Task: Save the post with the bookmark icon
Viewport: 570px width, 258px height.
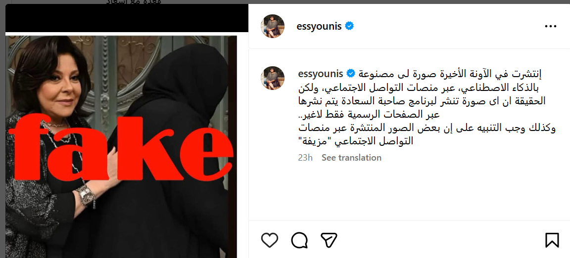Action: pyautogui.click(x=552, y=240)
